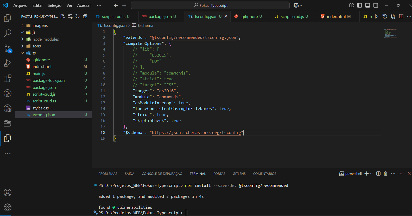Image resolution: width=412 pixels, height=216 pixels.
Task: Go forward in navigation history
Action: click(124, 5)
